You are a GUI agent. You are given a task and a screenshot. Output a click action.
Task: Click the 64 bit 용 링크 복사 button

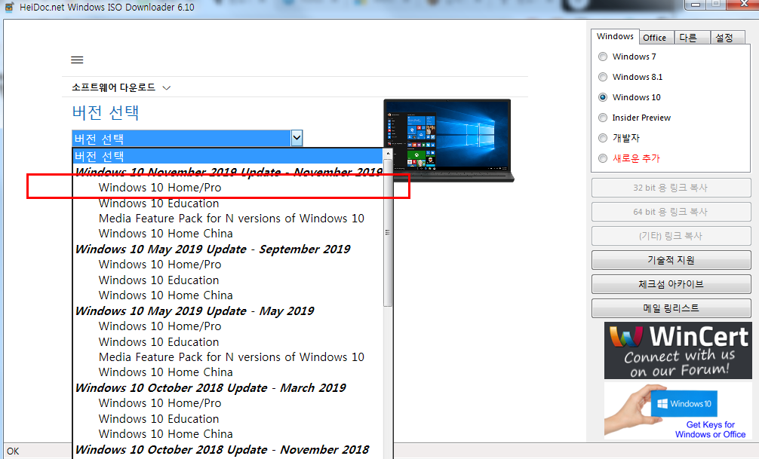671,212
